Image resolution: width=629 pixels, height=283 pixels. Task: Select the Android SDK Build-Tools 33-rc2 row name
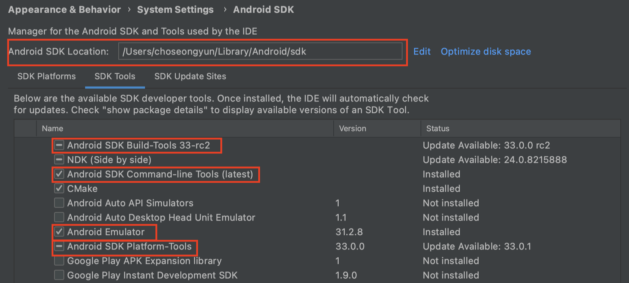point(138,145)
